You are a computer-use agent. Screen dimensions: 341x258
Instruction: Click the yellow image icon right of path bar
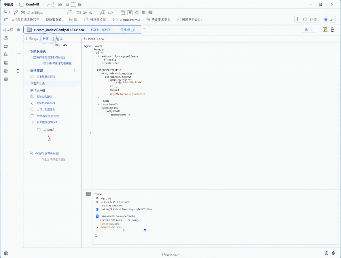[325, 30]
